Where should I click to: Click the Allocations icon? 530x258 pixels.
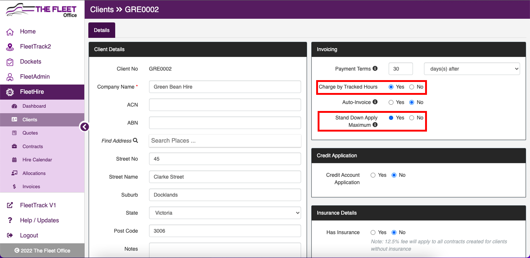click(x=14, y=173)
